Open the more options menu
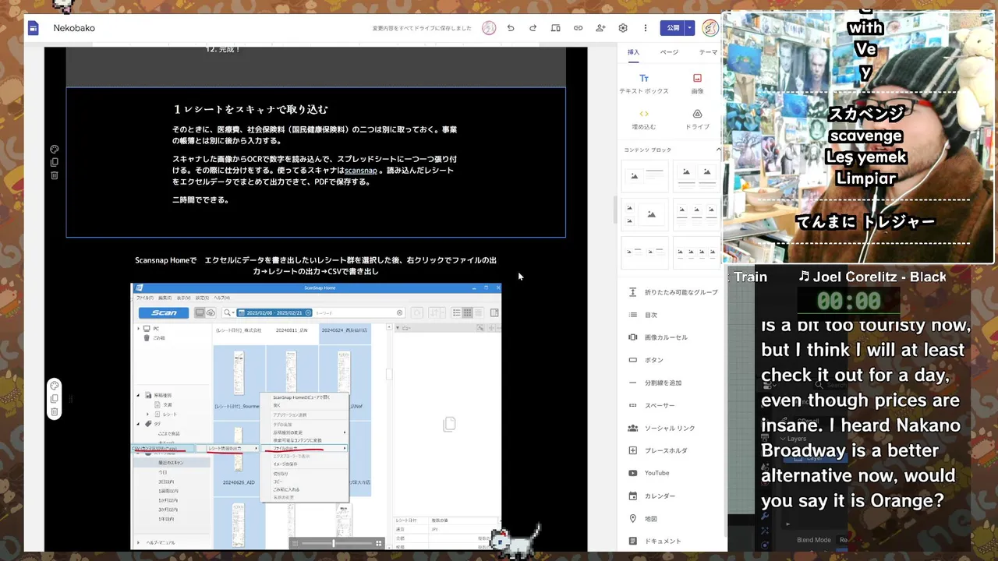The width and height of the screenshot is (998, 561). point(646,28)
